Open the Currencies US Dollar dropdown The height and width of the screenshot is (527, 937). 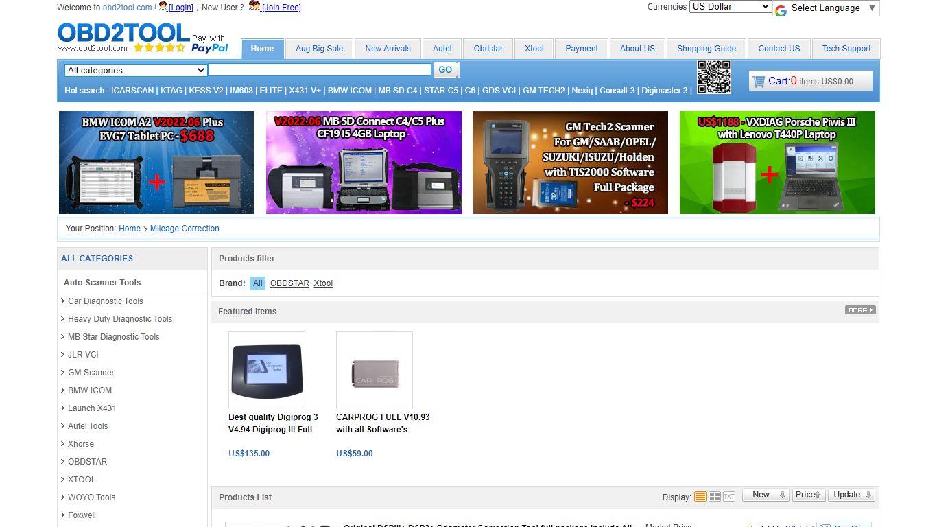coord(731,6)
